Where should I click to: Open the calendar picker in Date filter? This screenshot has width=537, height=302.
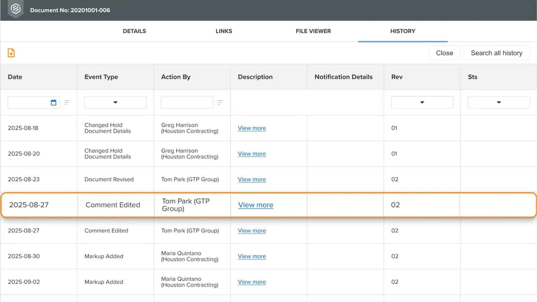53,102
